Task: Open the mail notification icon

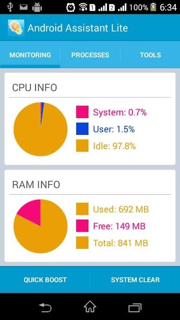Action: point(24,7)
